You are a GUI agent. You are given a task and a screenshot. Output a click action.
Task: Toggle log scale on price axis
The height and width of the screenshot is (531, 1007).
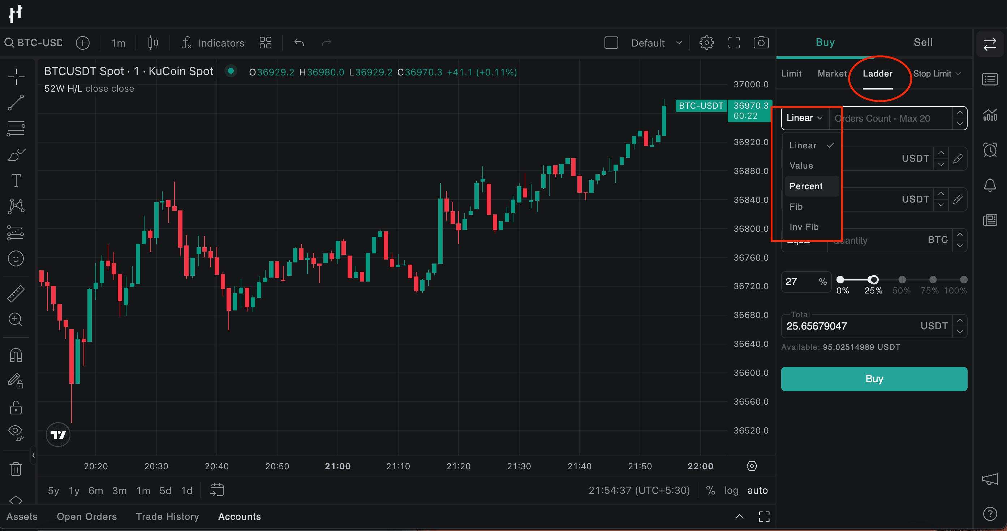point(731,491)
